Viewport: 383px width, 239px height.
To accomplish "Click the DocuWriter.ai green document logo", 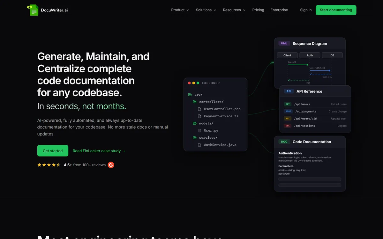I will (x=33, y=10).
